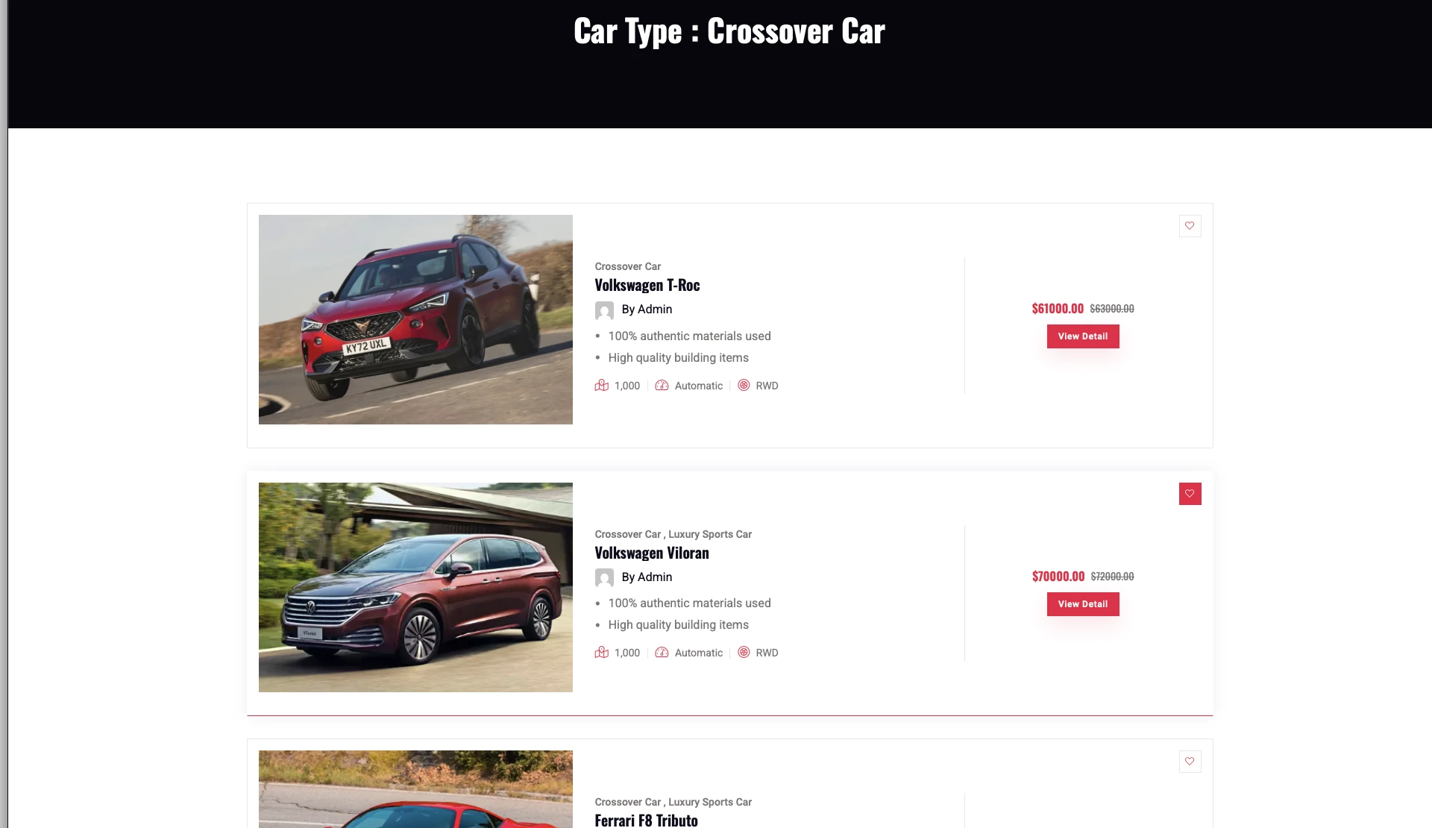Toggle the Volkswagen Viloran wishlist heart
The height and width of the screenshot is (828, 1432).
click(1190, 494)
